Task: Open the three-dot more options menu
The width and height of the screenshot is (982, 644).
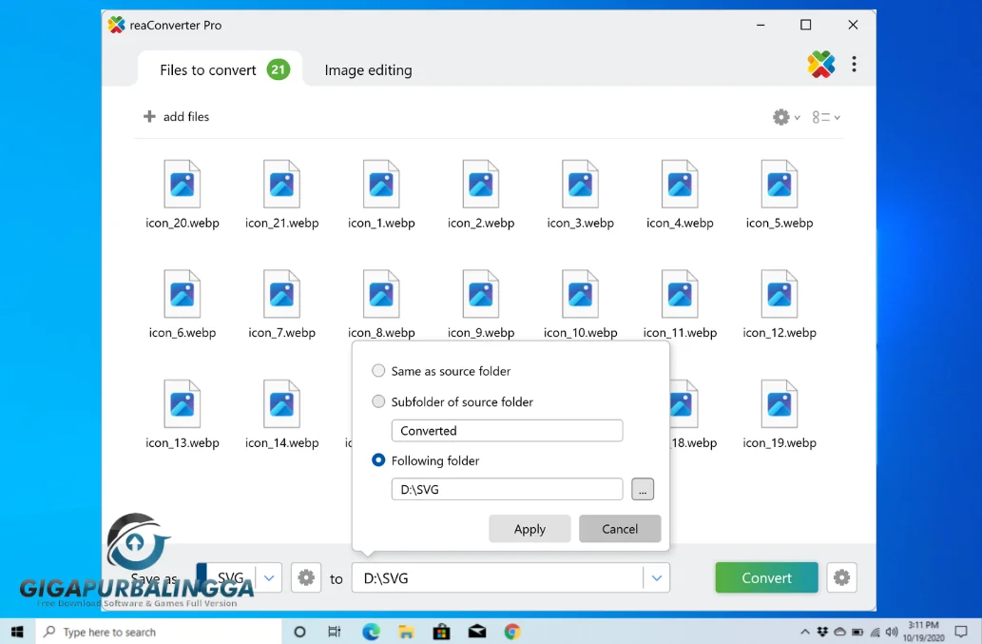Action: pos(855,64)
